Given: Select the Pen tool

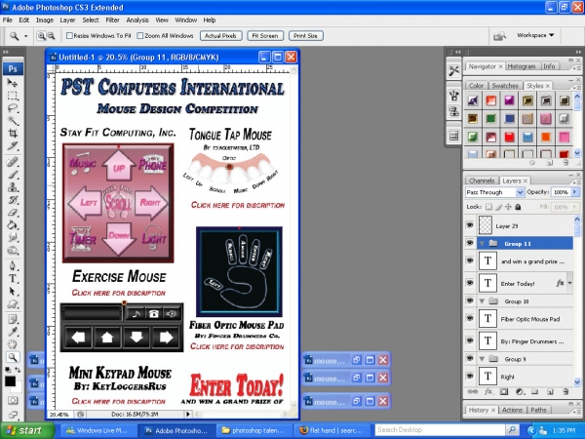Looking at the screenshot, I should click(13, 265).
